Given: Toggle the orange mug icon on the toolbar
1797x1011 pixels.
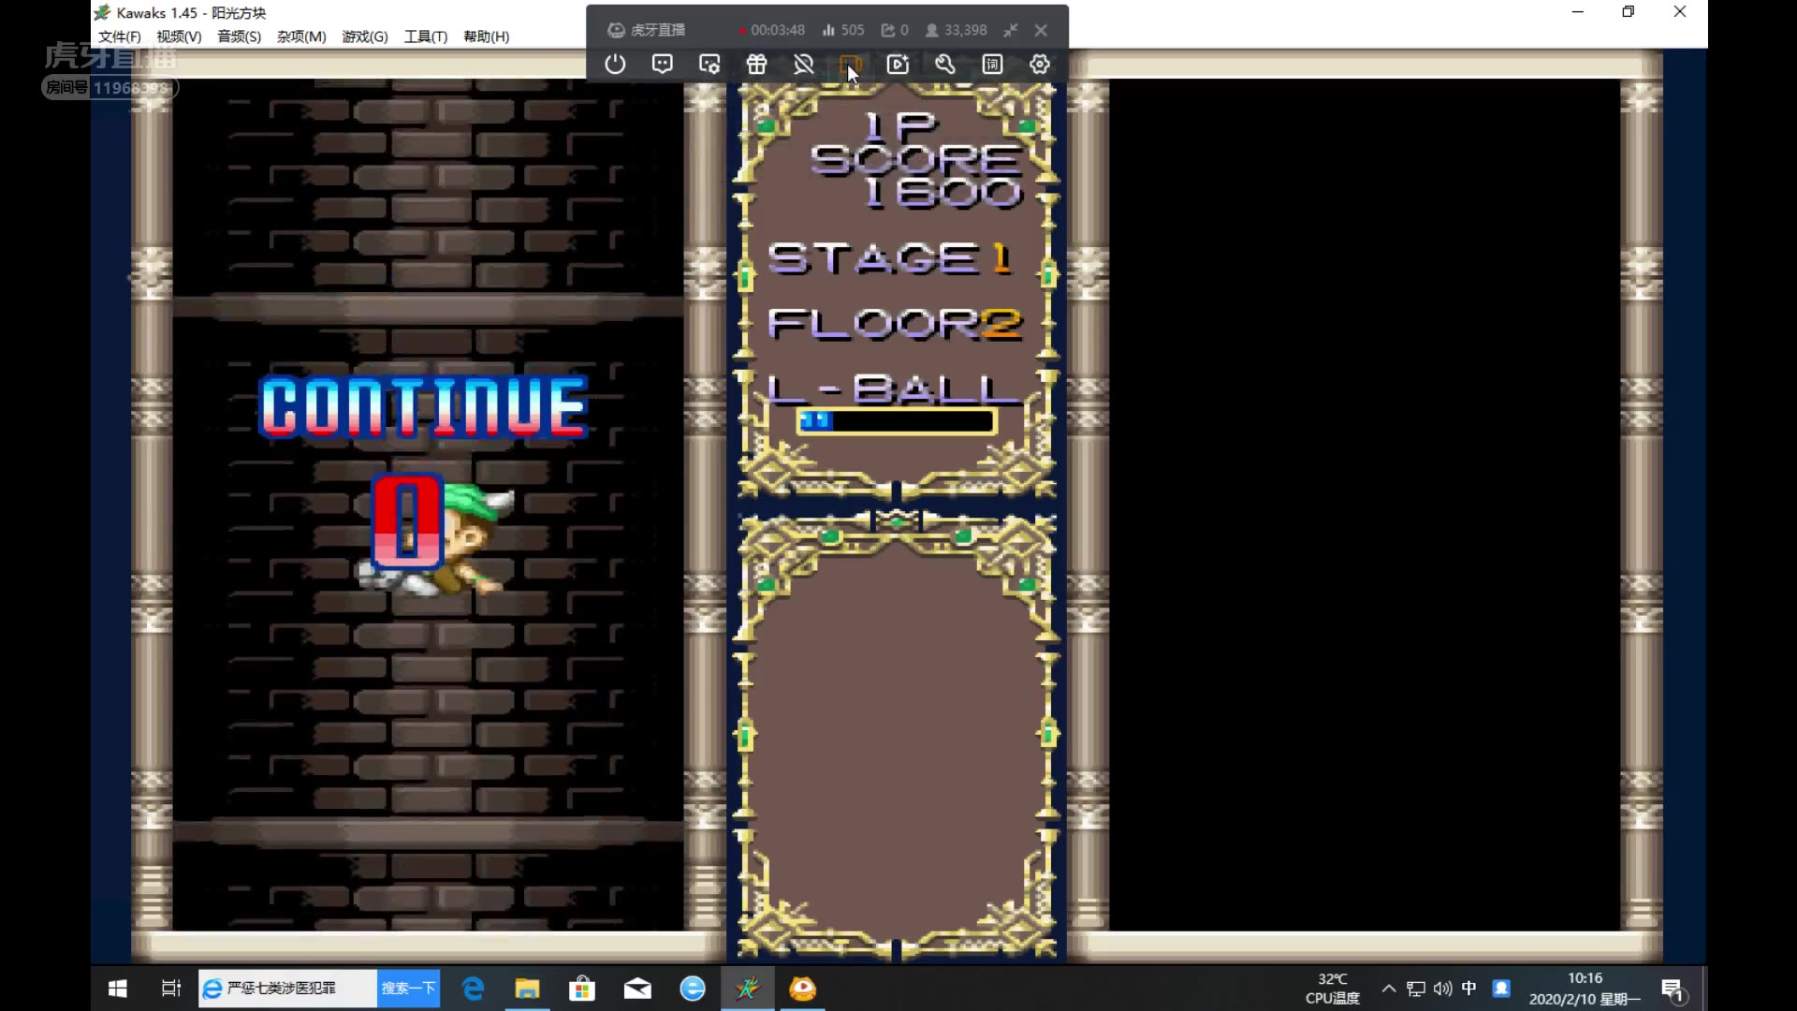Looking at the screenshot, I should [x=850, y=65].
